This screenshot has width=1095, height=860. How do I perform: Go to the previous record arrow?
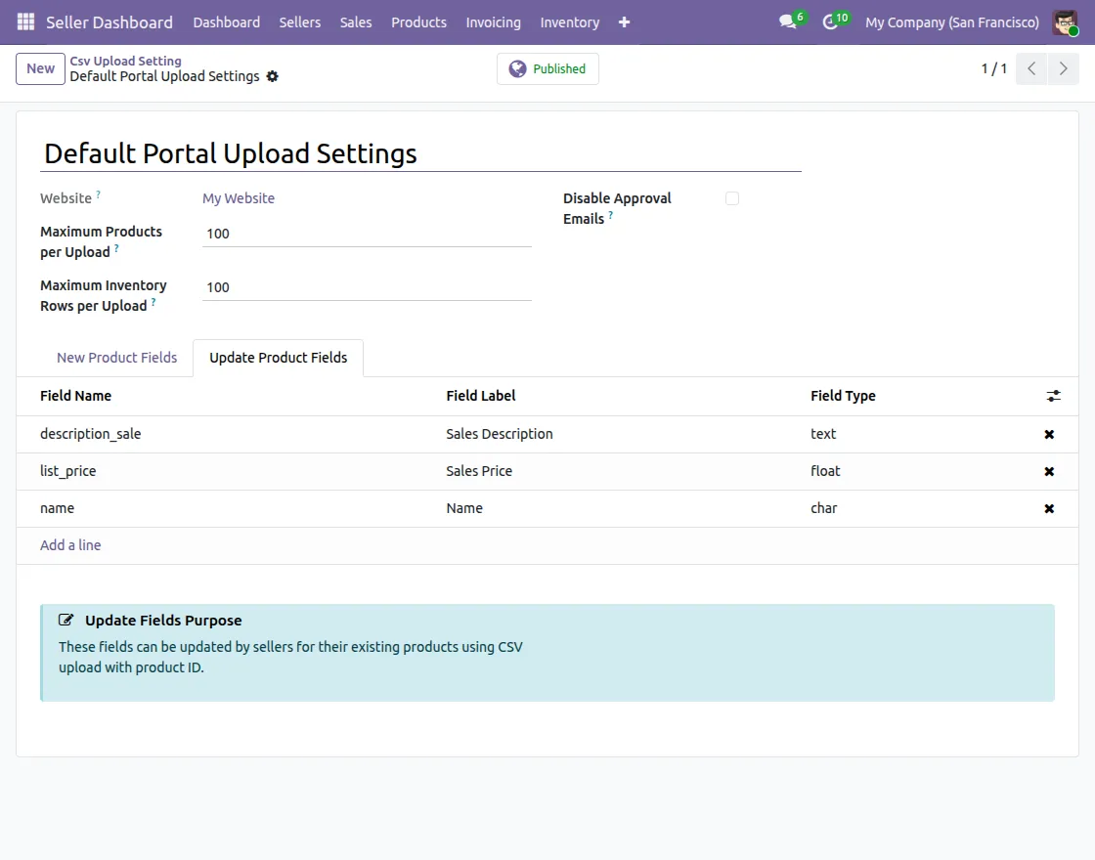click(1031, 68)
